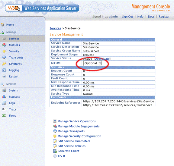This screenshot has width=174, height=166.
Task: Click the Modules cube icon
Action: (x=4, y=45)
